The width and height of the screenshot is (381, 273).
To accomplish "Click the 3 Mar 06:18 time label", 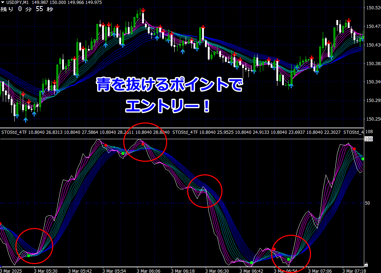I will 183,271.
